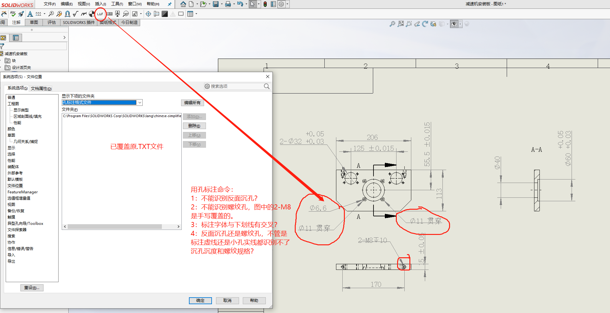Insert a Centerline annotation
This screenshot has width=610, height=313.
157,14
